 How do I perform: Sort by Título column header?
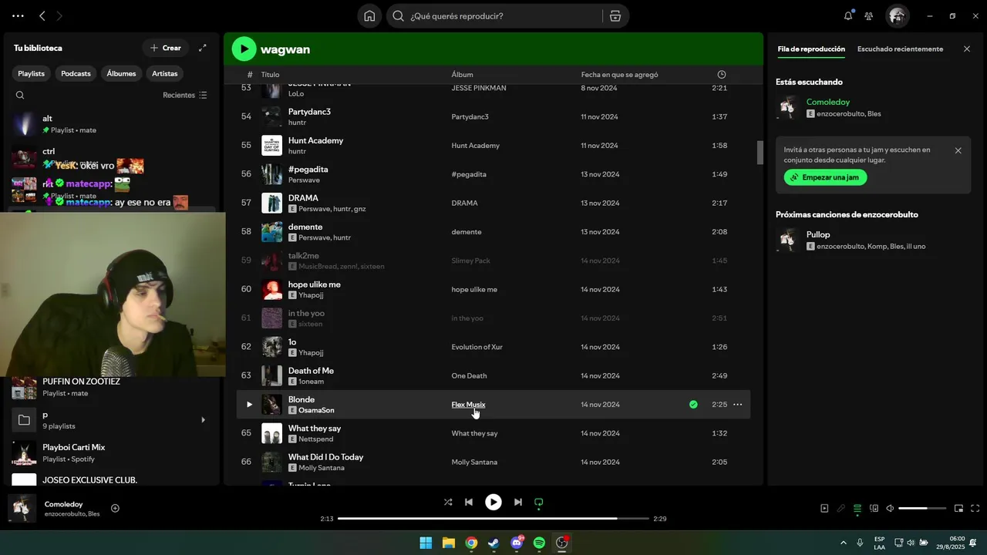point(270,75)
